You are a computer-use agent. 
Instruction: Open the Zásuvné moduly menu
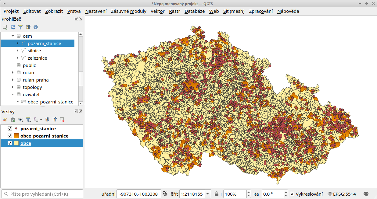coord(129,11)
